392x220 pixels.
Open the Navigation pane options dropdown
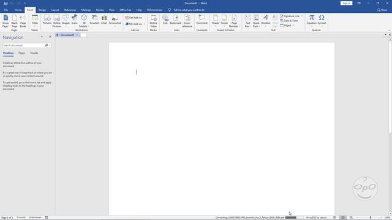point(42,37)
